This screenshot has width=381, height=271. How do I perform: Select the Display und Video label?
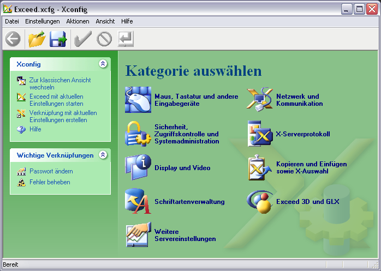point(182,168)
